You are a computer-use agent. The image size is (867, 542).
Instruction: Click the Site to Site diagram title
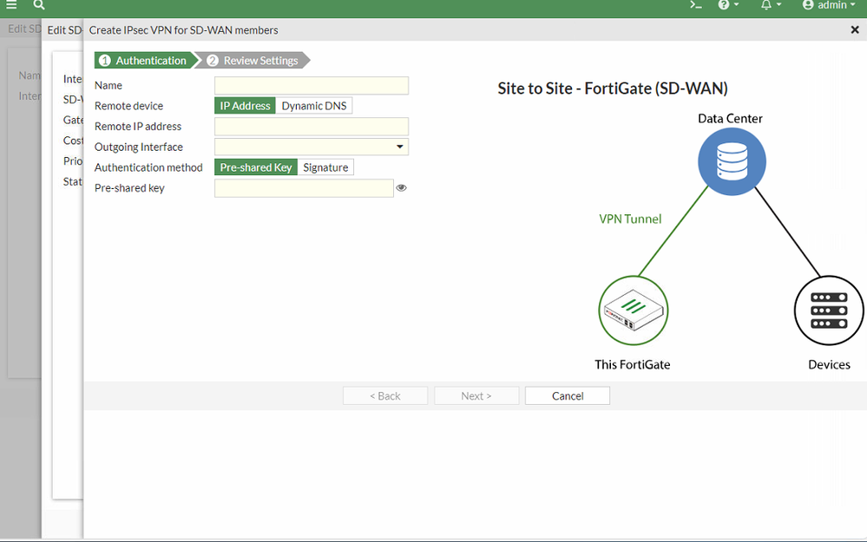point(613,88)
